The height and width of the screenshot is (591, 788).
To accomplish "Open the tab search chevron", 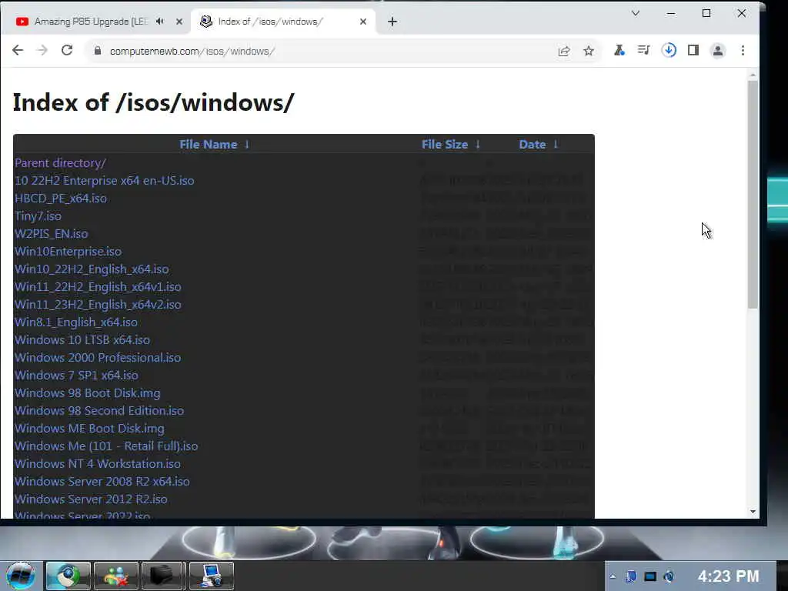I will (636, 13).
